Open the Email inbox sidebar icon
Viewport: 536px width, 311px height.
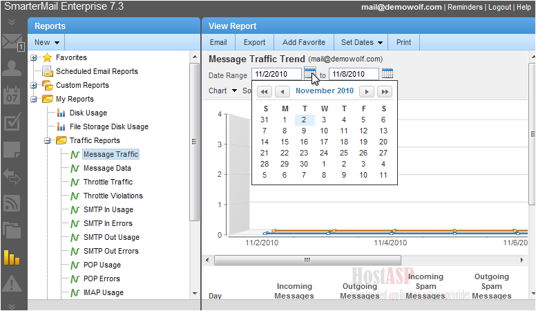[x=12, y=42]
